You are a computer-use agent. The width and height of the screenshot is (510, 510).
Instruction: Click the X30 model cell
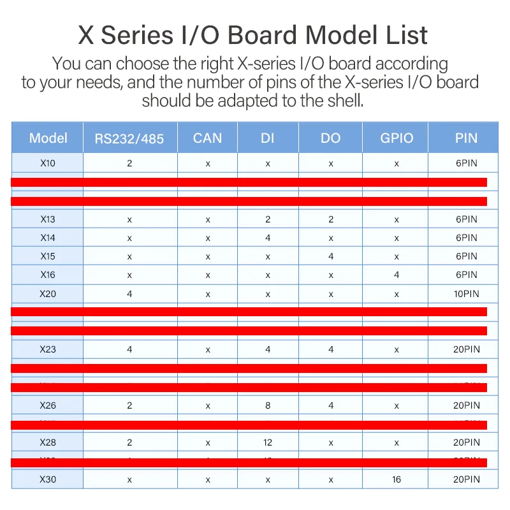click(x=48, y=479)
